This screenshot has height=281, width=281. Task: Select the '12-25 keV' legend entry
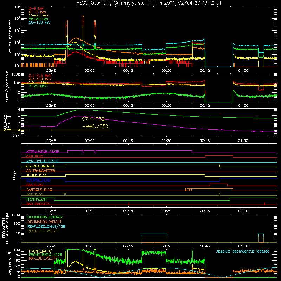[x=39, y=15]
